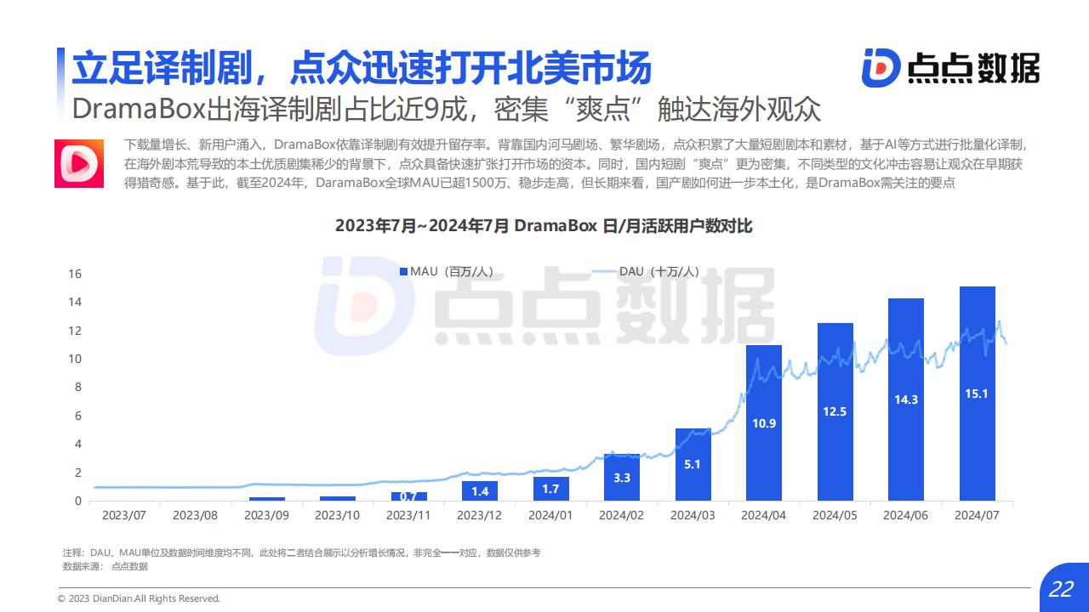This screenshot has height=612, width=1089.
Task: Click the 3.3 bar value label
Action: point(622,478)
